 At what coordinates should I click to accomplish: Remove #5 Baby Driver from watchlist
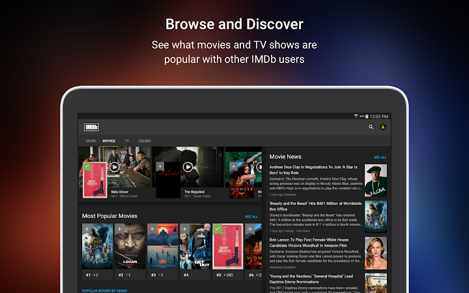pos(218,229)
